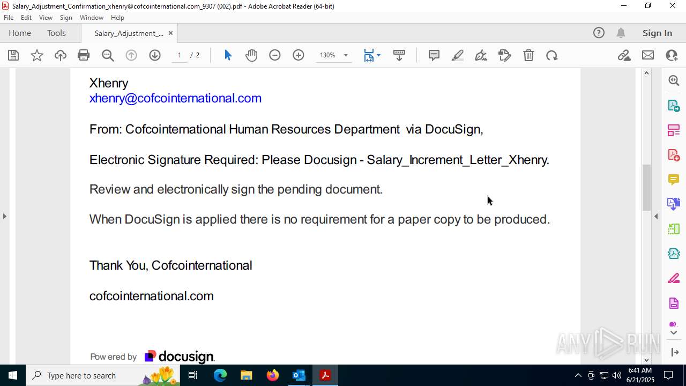Save the PDF file using the floppy icon

click(13, 55)
